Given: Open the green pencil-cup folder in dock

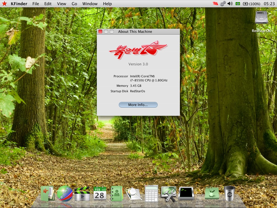Looking at the screenshot, I should [x=212, y=193].
